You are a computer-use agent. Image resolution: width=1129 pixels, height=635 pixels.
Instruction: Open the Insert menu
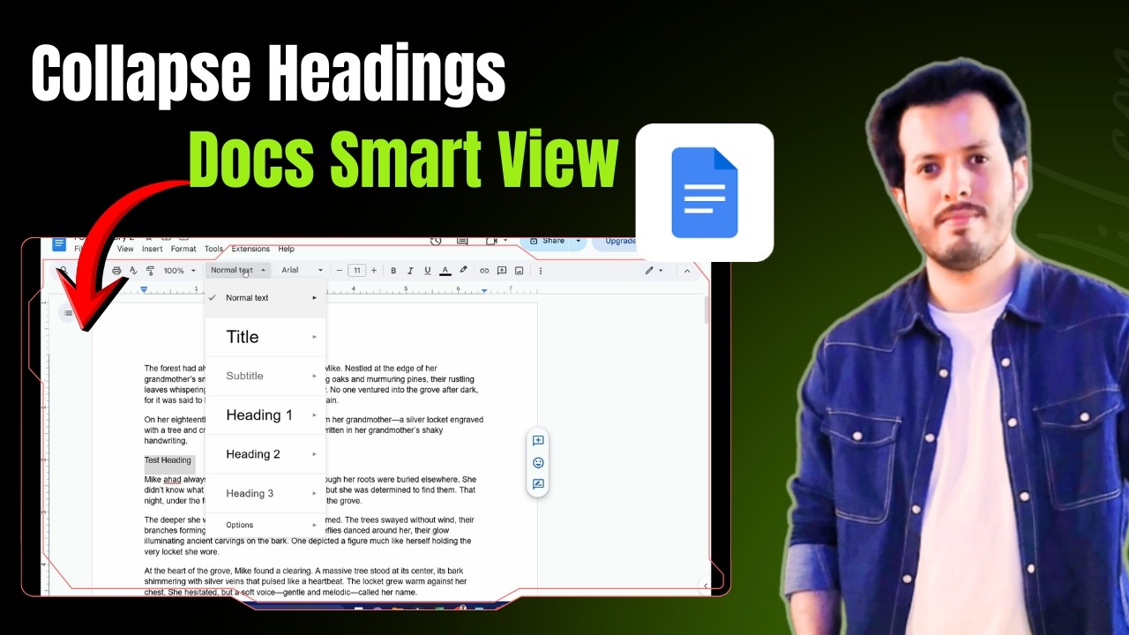pos(153,250)
